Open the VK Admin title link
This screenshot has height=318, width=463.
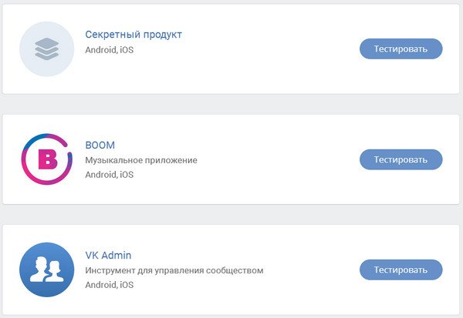[x=108, y=255]
